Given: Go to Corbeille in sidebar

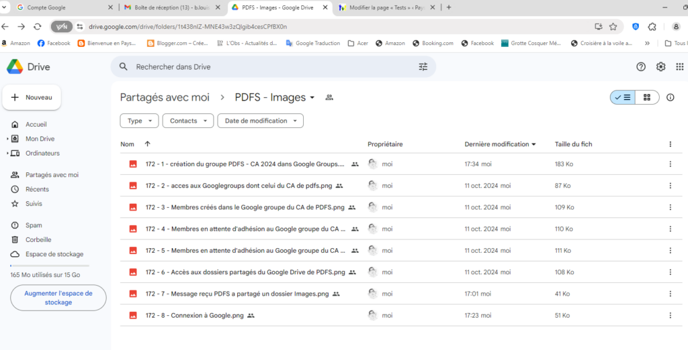Looking at the screenshot, I should (38, 239).
